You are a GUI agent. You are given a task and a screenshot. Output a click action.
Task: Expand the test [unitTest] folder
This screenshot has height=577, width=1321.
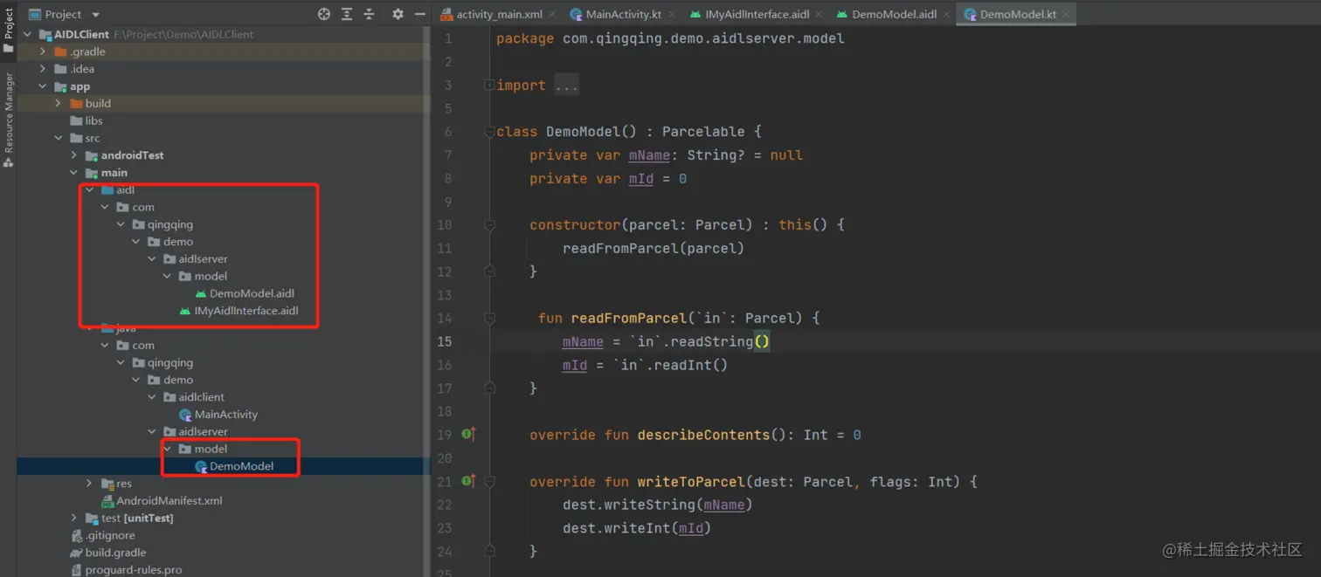pyautogui.click(x=74, y=518)
